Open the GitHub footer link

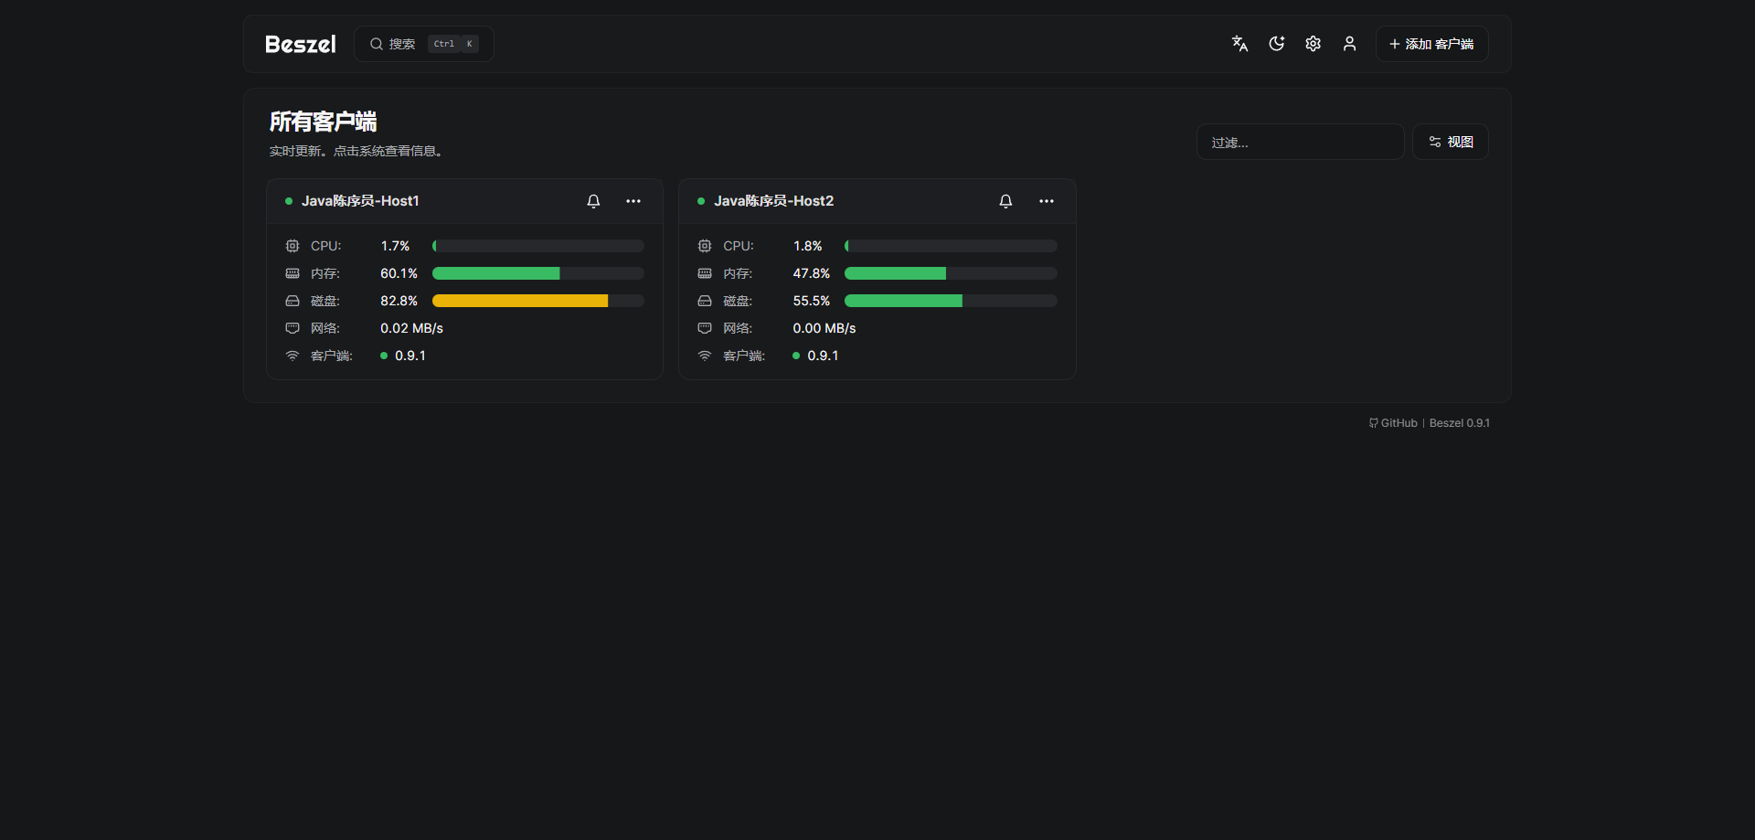pos(1393,423)
